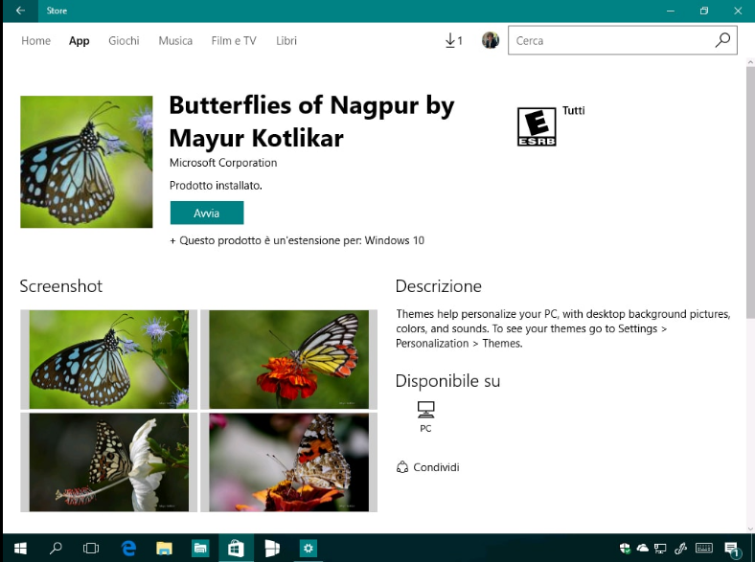
Task: Open the blue butterfly screenshot thumbnail
Action: (x=109, y=359)
